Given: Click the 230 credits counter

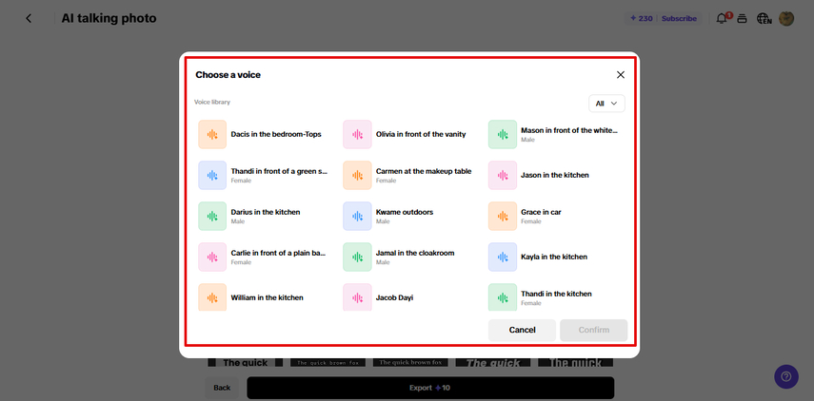Looking at the screenshot, I should coord(641,19).
